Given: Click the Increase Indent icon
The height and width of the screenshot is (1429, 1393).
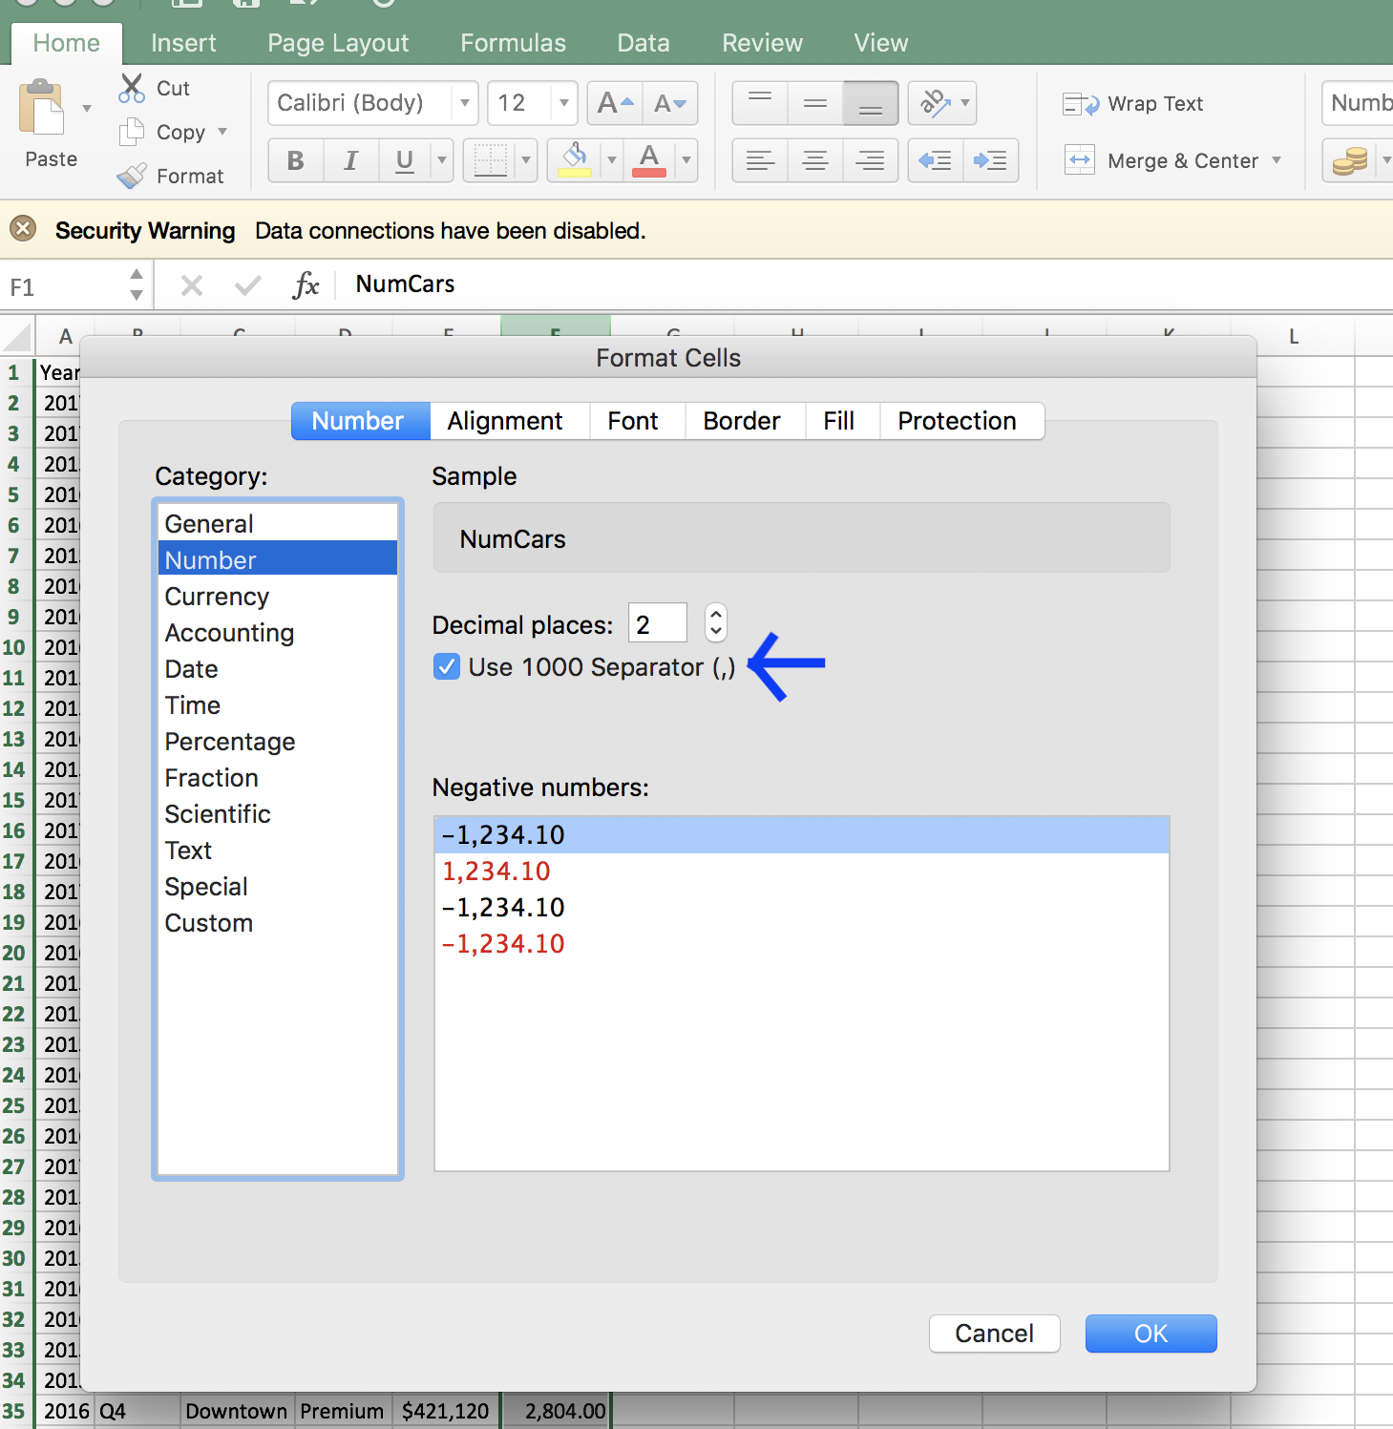Looking at the screenshot, I should coord(990,160).
